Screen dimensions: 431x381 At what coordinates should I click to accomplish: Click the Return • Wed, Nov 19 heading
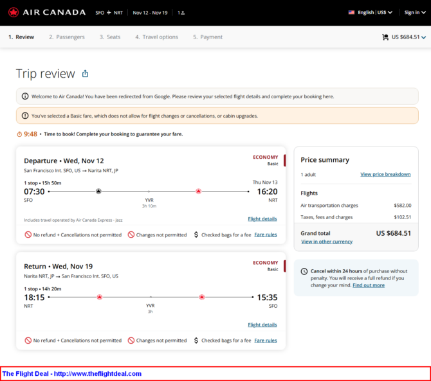(59, 266)
